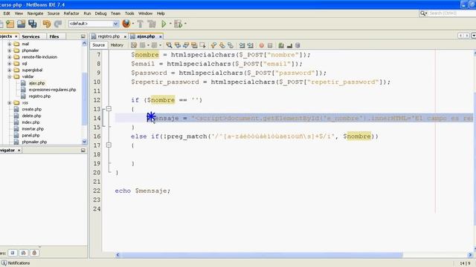Open the Edit menu
Image resolution: width=476 pixels, height=267 pixels.
(7, 13)
